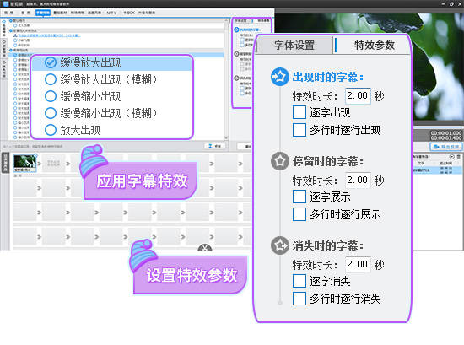Check the 逐字消失 option

click(299, 281)
